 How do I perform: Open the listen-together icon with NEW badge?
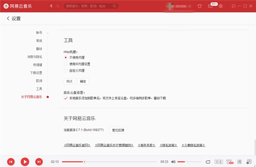(x=230, y=162)
